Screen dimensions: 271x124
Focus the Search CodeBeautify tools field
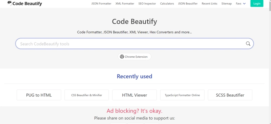click(x=134, y=44)
